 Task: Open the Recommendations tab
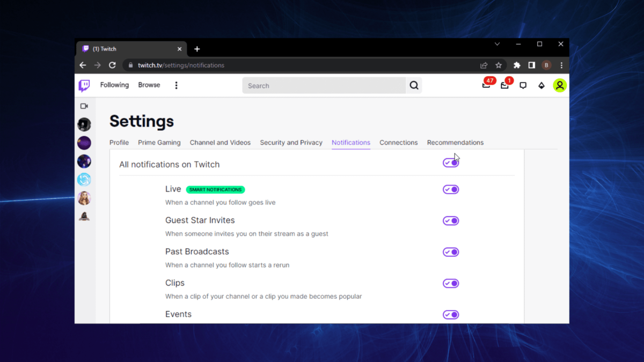(x=455, y=143)
